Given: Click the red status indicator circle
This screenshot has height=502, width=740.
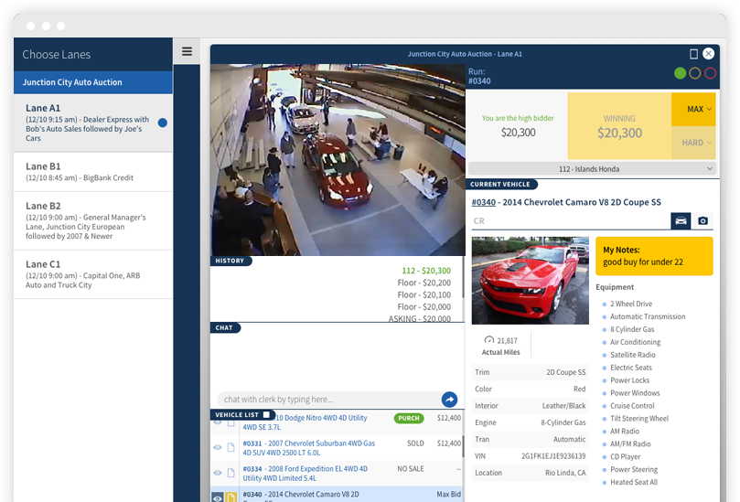Looking at the screenshot, I should click(x=710, y=73).
